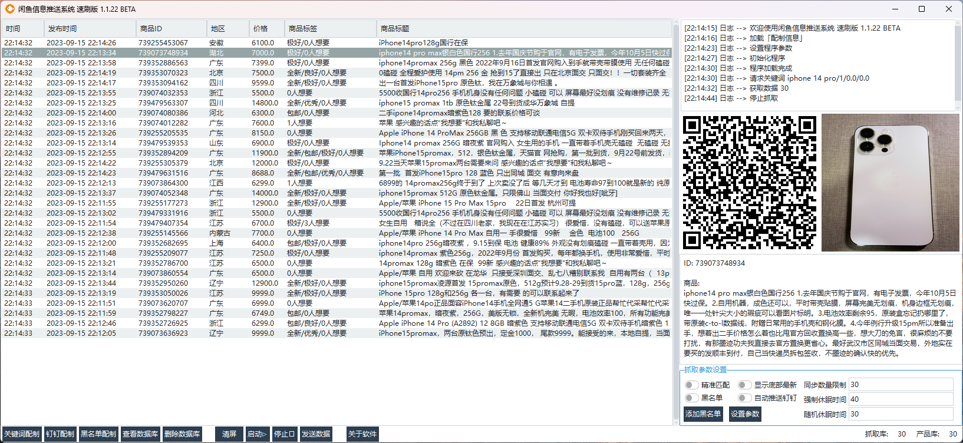Sort by the 发布时间 column header
963x443 pixels.
(x=90, y=28)
